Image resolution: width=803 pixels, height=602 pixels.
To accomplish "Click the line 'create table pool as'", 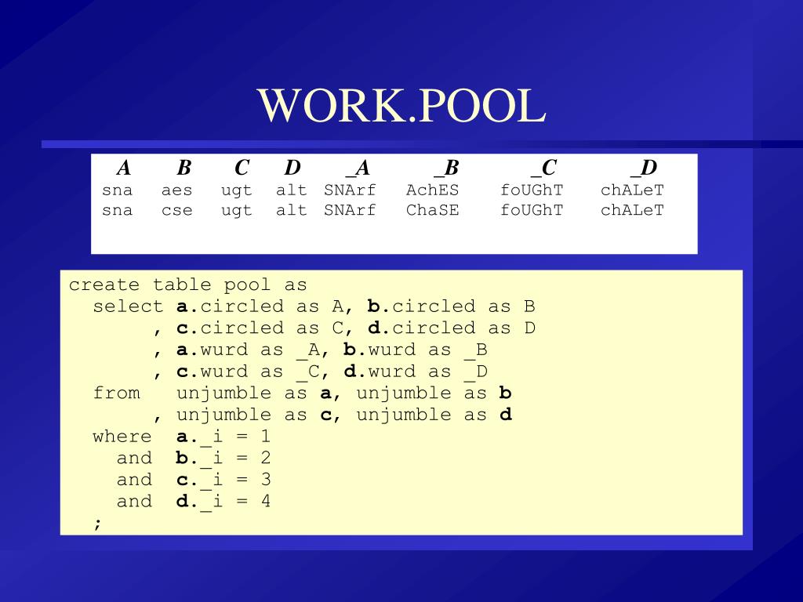I will click(188, 285).
